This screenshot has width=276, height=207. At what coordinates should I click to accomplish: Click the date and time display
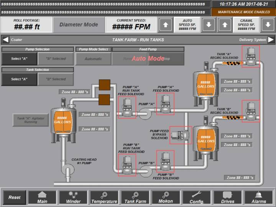pyautogui.click(x=244, y=4)
